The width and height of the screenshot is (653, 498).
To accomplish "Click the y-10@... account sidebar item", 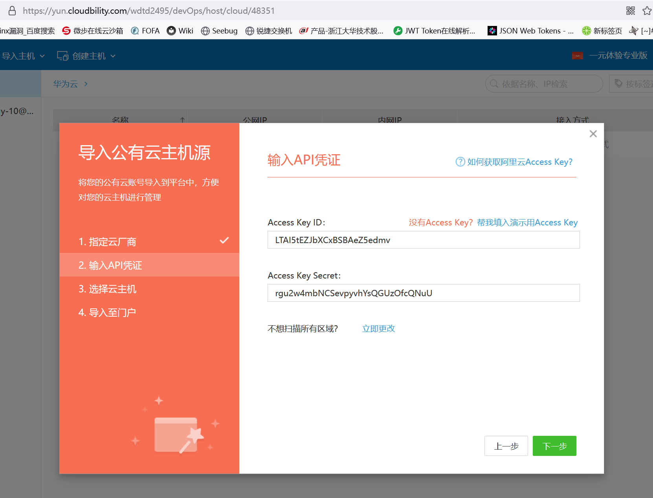I will (x=17, y=111).
